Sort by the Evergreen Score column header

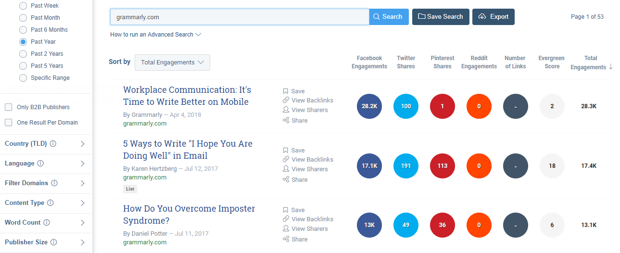pyautogui.click(x=552, y=62)
